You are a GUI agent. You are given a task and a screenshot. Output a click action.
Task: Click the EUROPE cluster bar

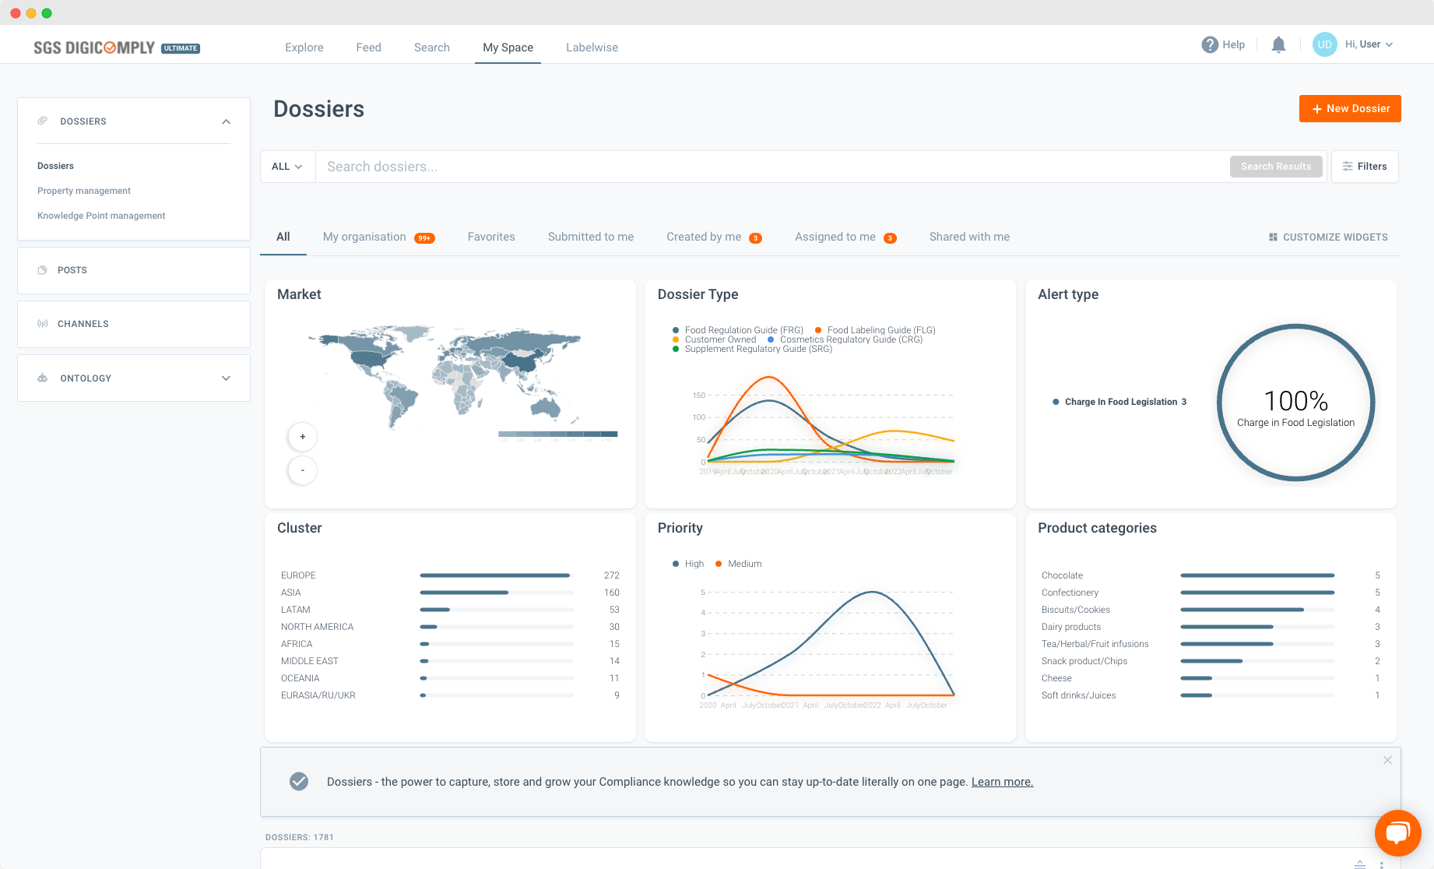click(x=497, y=575)
